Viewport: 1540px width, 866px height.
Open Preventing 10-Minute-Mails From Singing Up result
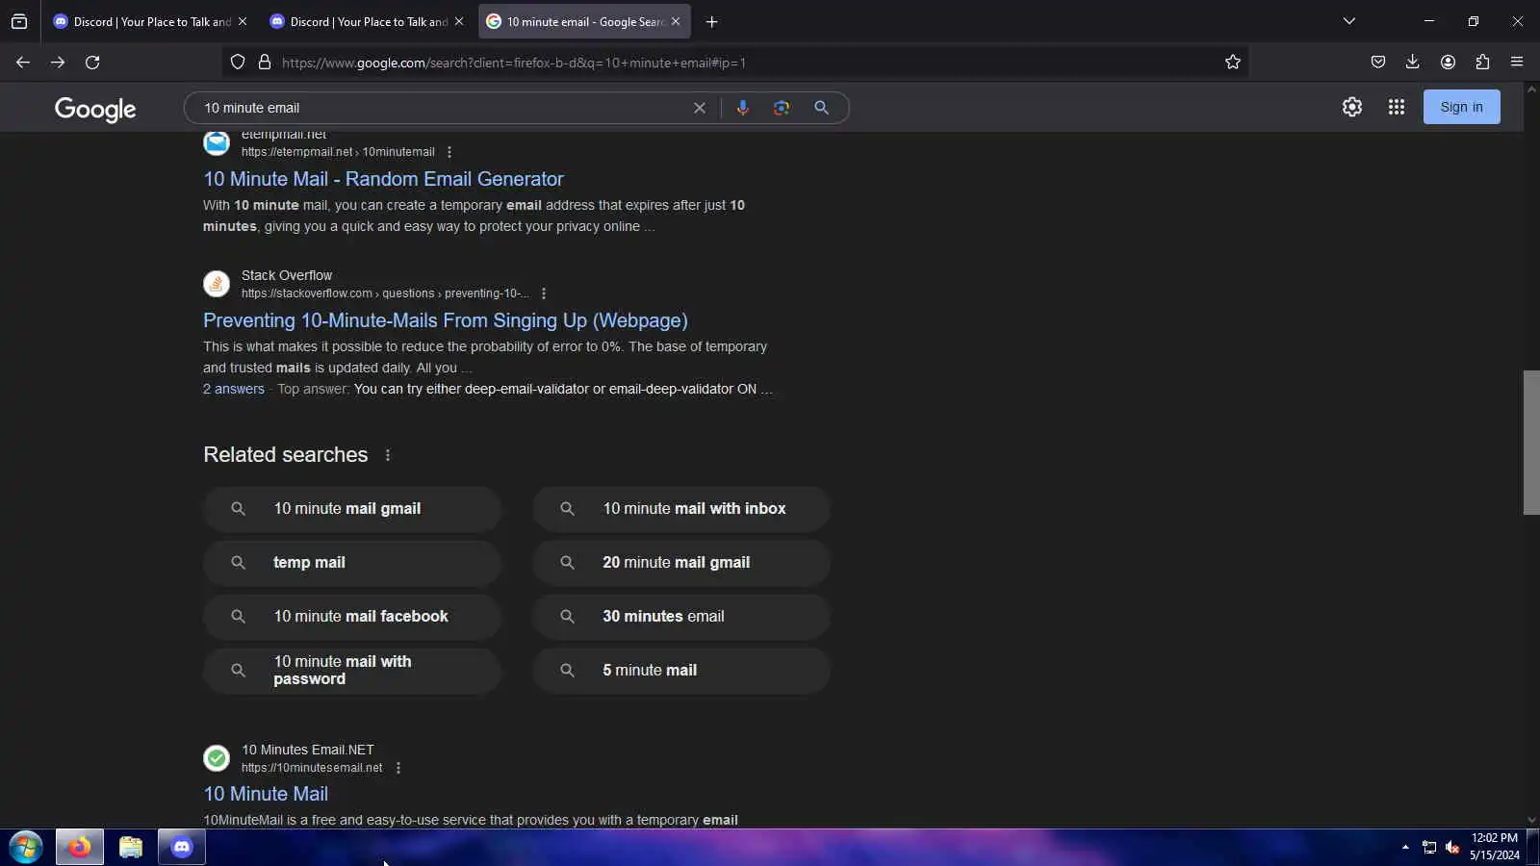[x=446, y=320]
